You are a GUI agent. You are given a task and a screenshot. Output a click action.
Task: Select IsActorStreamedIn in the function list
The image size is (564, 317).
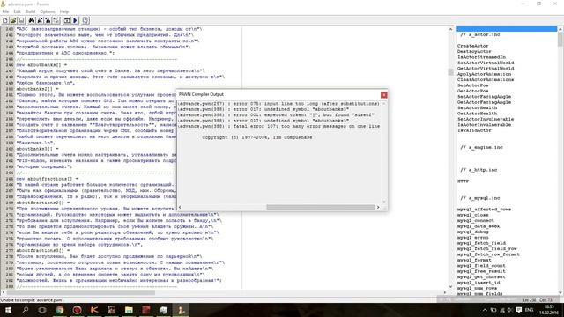(481, 57)
